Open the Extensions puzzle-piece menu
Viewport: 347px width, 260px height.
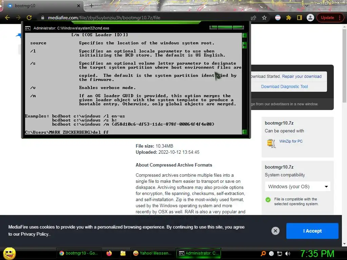click(x=289, y=18)
